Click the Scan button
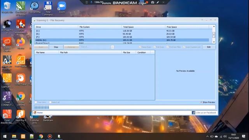The image size is (249, 140). [41, 47]
